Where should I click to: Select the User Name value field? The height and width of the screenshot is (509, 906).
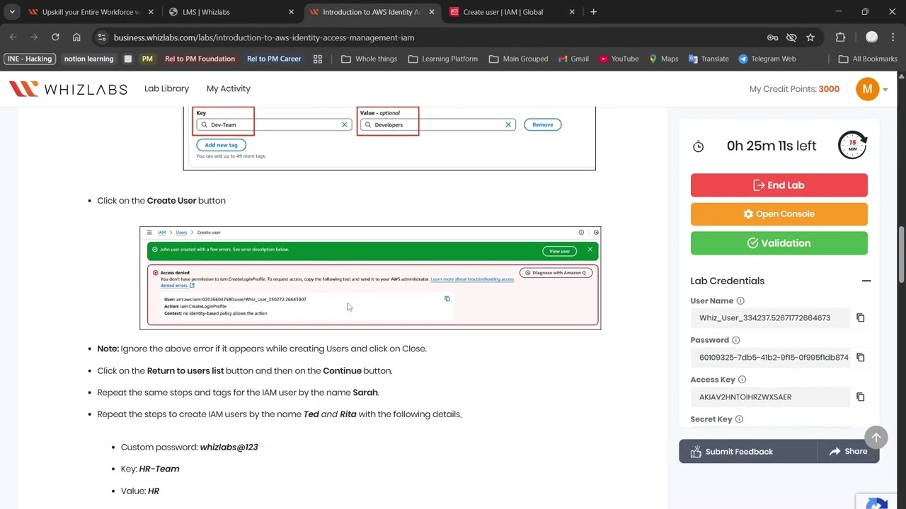770,318
